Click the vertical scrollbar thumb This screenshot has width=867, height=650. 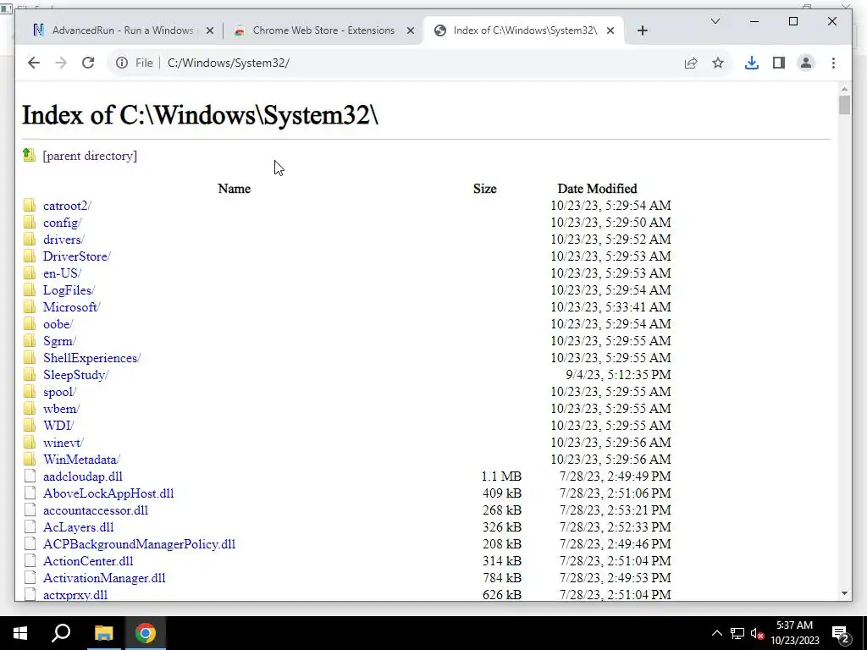pyautogui.click(x=844, y=105)
